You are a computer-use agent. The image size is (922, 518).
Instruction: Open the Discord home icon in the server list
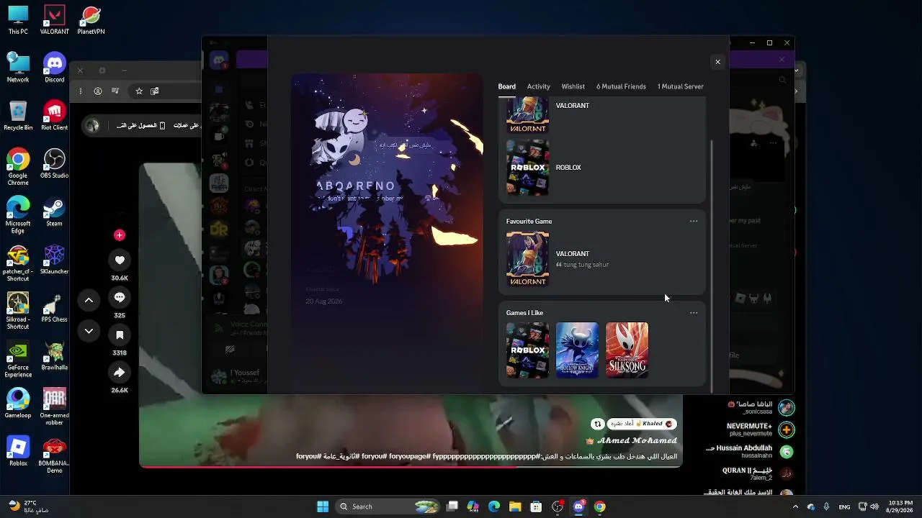coord(219,60)
